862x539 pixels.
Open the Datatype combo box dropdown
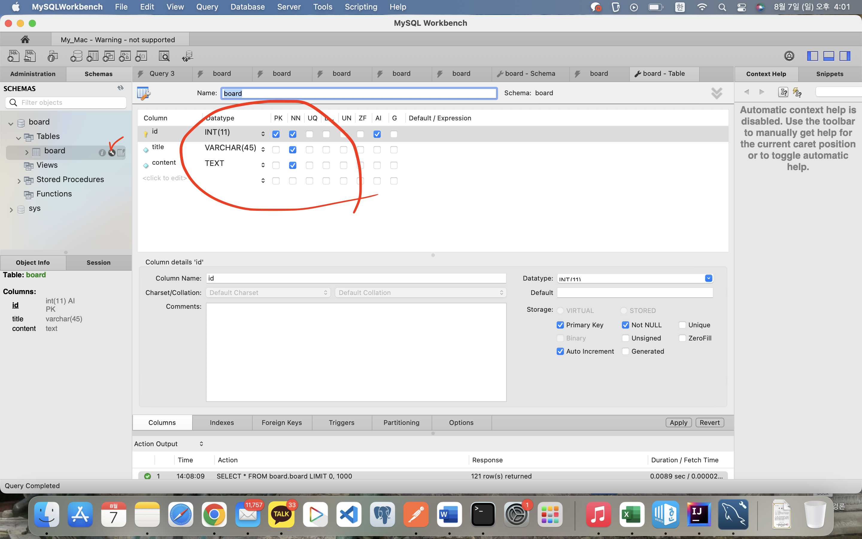point(708,278)
